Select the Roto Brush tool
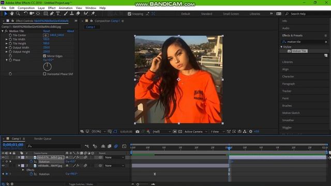The height and width of the screenshot is (186, 331). [x=86, y=14]
